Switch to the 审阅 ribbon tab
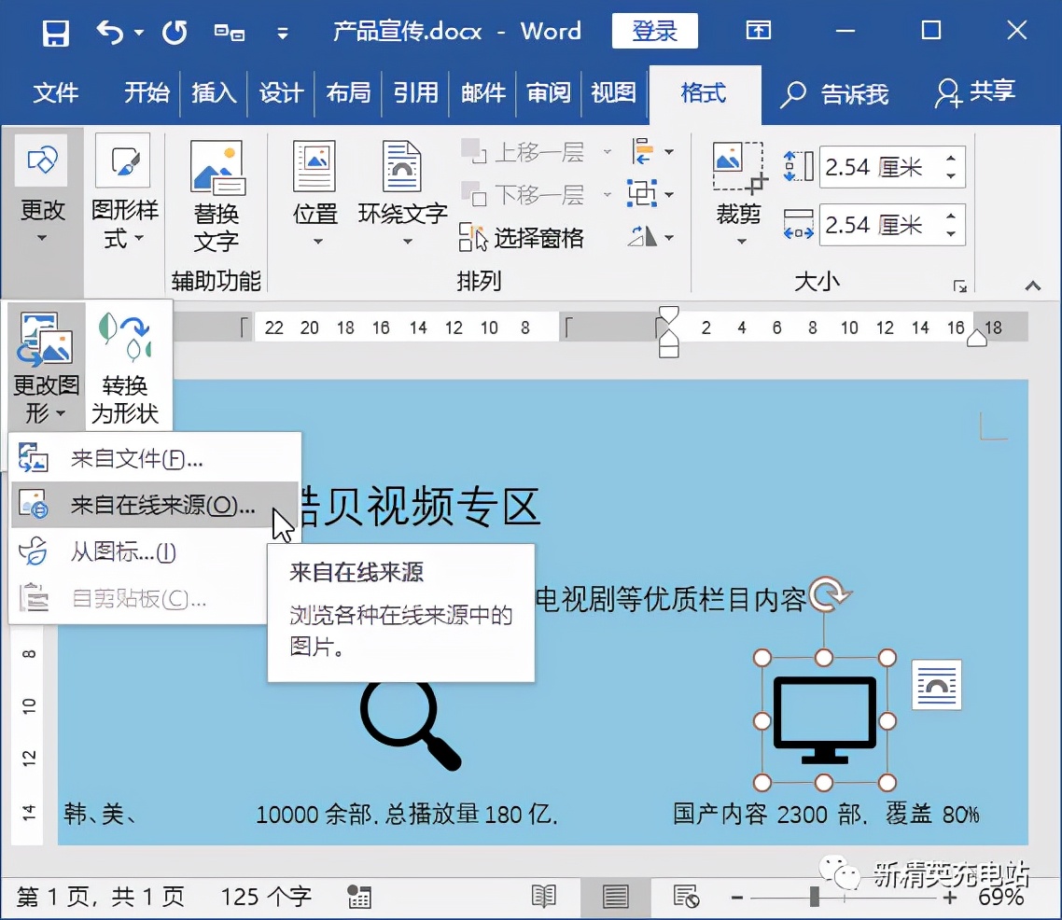This screenshot has width=1062, height=920. click(549, 93)
